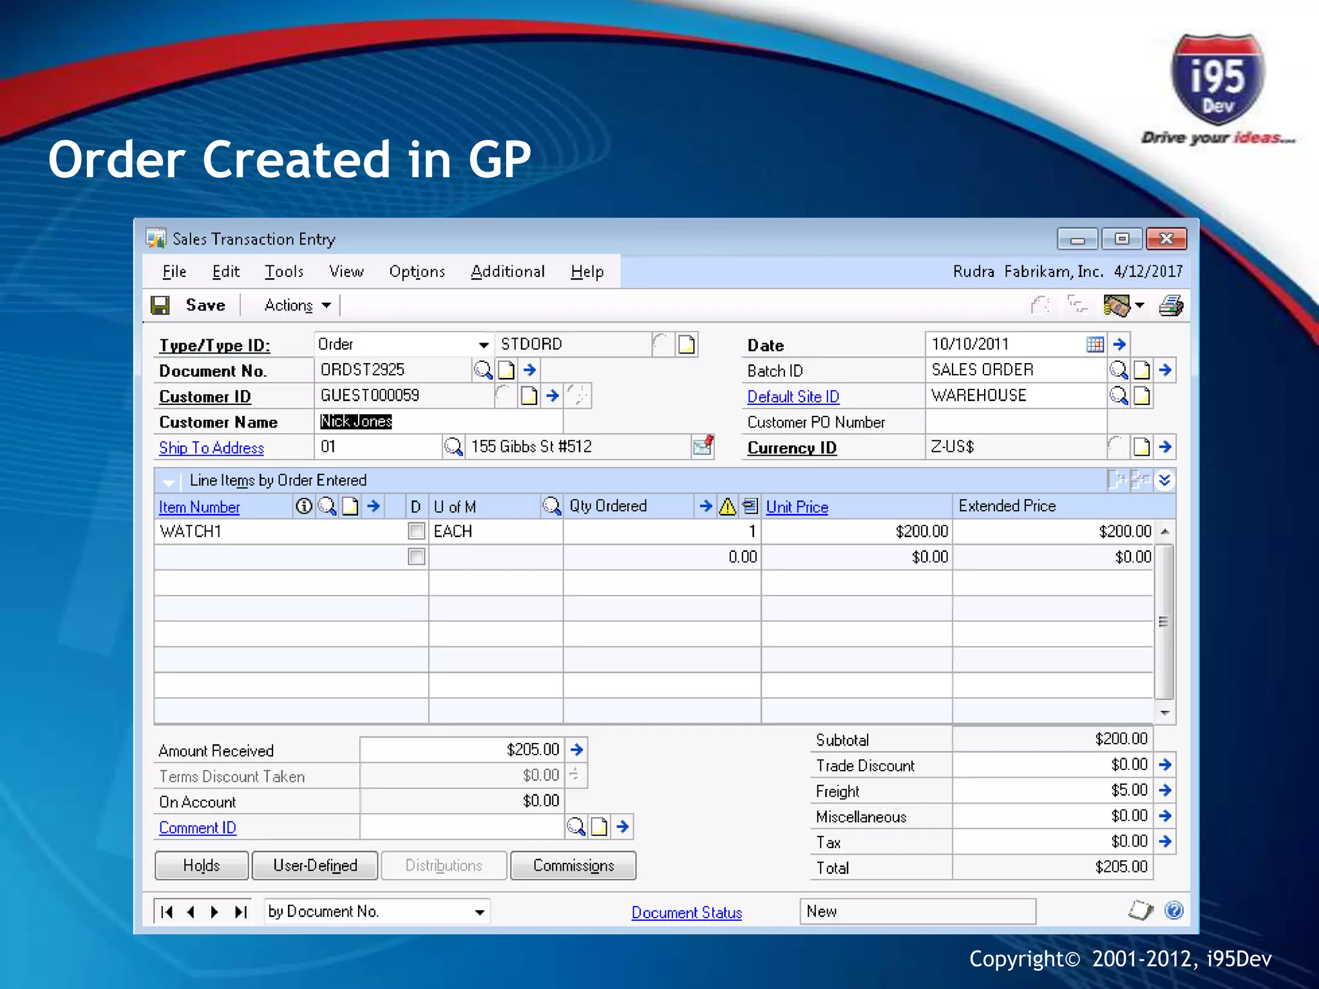Click Customer ID note icon

pos(529,395)
